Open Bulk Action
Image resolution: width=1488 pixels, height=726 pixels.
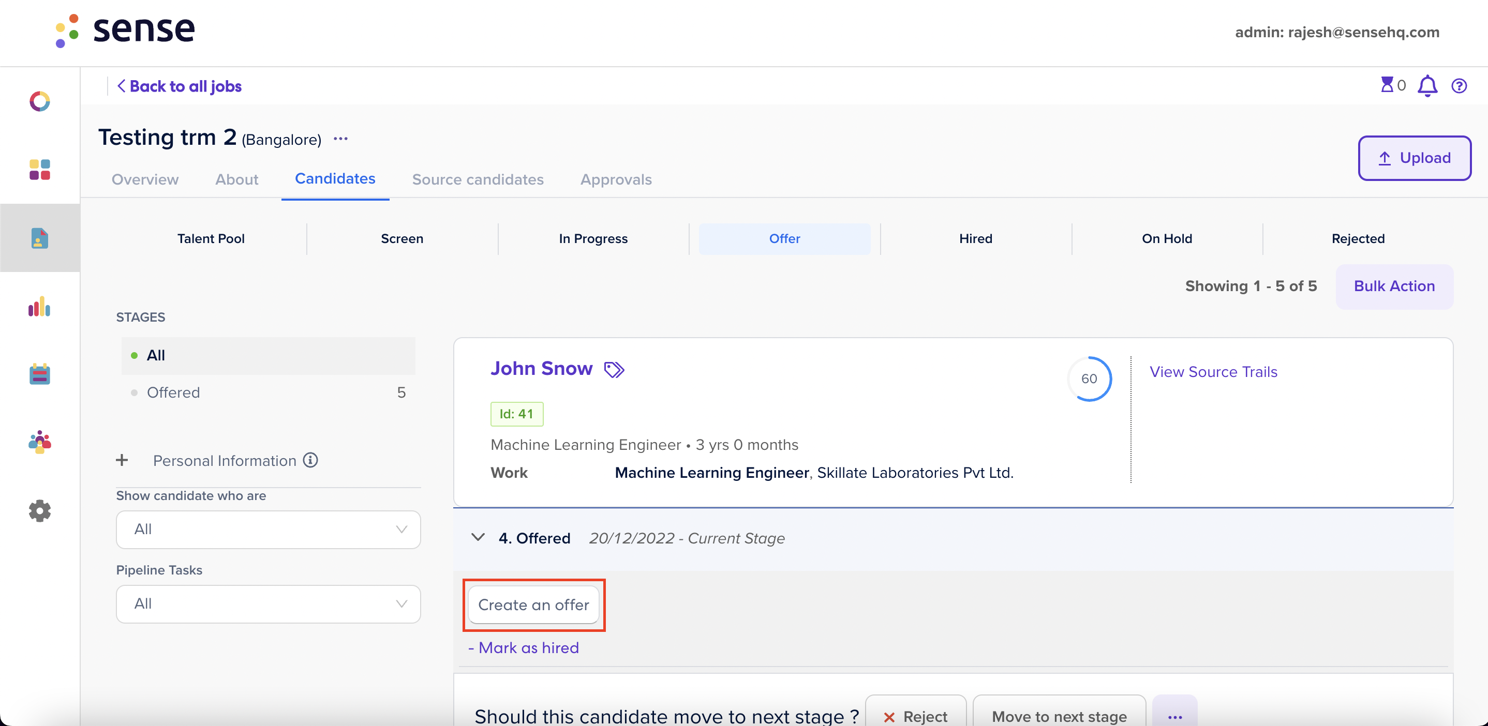pyautogui.click(x=1394, y=286)
